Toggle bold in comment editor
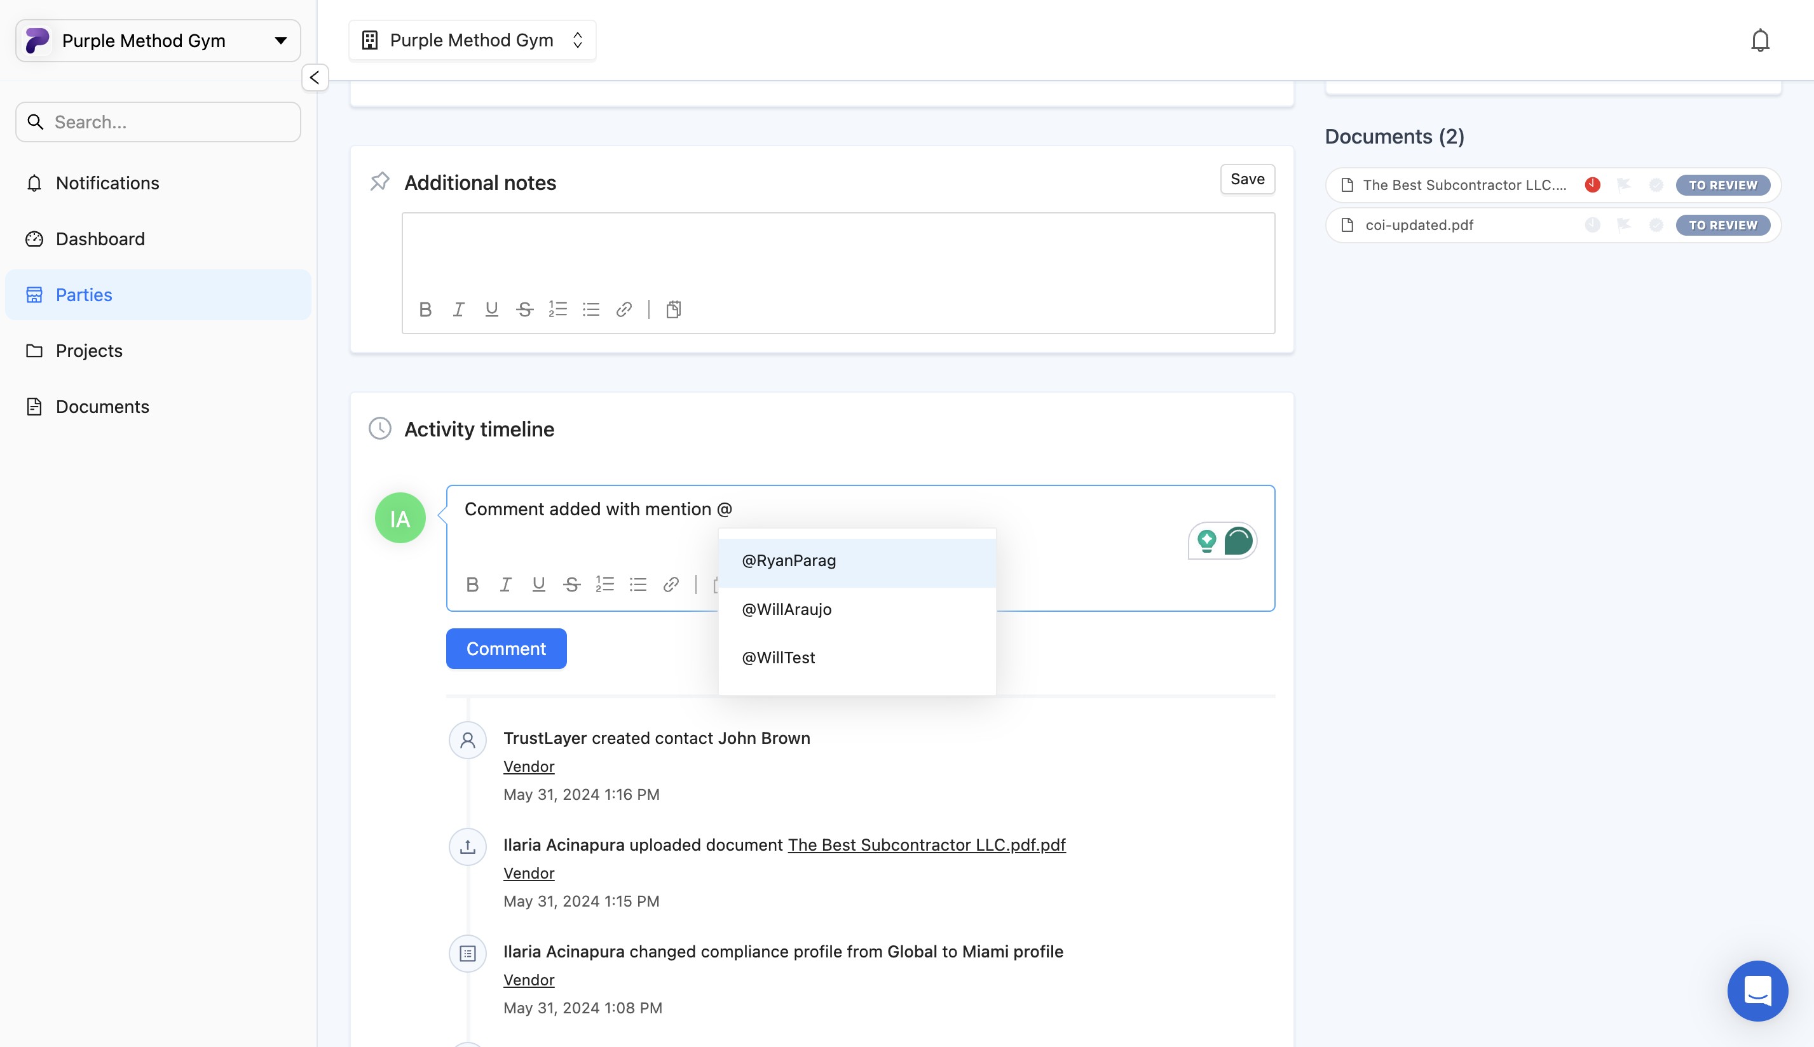This screenshot has width=1814, height=1047. (x=472, y=584)
